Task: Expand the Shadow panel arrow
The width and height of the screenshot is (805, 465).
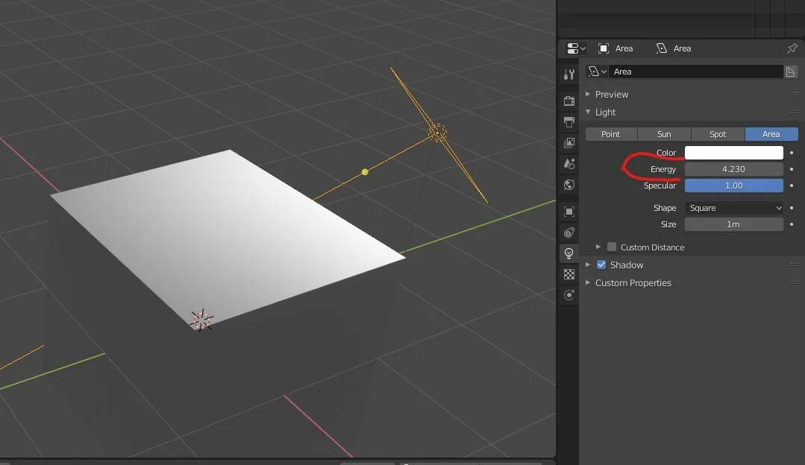Action: [x=588, y=265]
